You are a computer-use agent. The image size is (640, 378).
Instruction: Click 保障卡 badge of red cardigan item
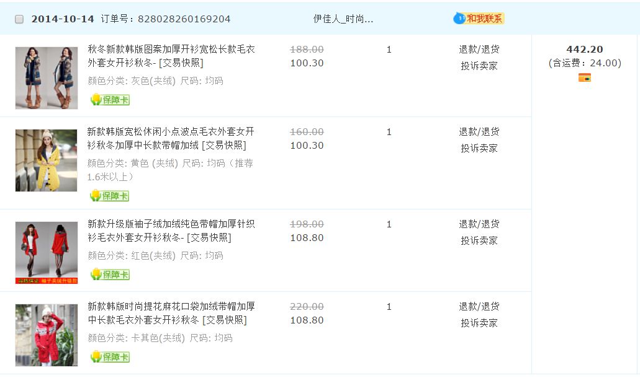(x=110, y=275)
